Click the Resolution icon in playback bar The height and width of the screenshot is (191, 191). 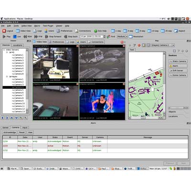pyautogui.click(x=131, y=37)
